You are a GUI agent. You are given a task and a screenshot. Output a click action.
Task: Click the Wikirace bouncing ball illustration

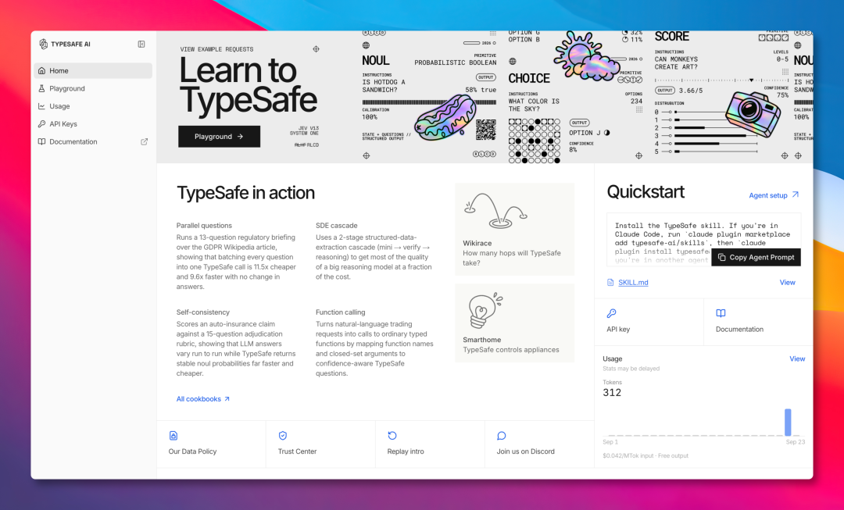click(x=495, y=210)
